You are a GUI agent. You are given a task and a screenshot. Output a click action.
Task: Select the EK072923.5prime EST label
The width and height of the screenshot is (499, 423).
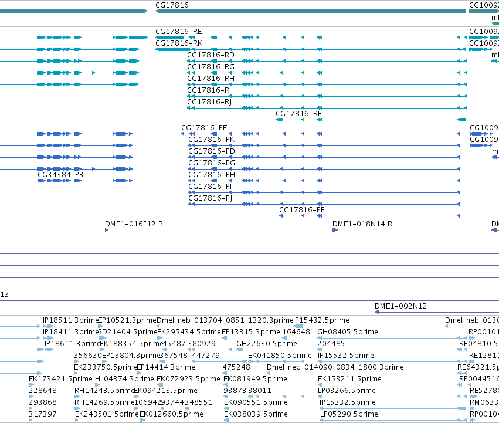(x=188, y=380)
